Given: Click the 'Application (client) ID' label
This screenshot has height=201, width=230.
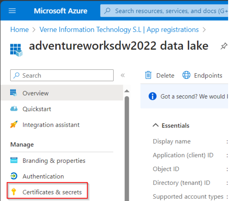Looking at the screenshot, I should click(x=183, y=155).
